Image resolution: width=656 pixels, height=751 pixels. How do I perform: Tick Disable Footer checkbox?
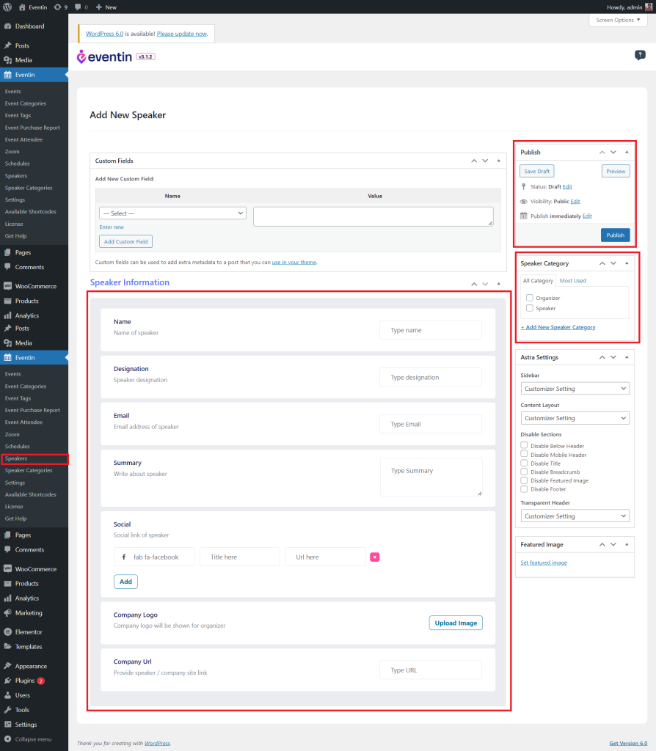click(x=524, y=489)
